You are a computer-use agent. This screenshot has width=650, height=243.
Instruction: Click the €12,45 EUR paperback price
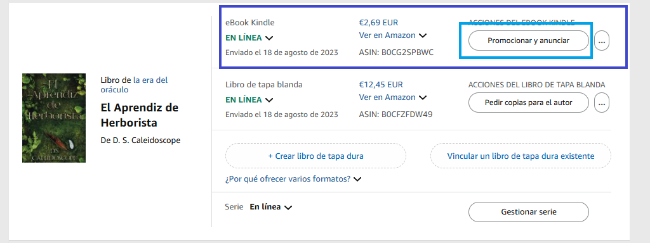click(381, 85)
